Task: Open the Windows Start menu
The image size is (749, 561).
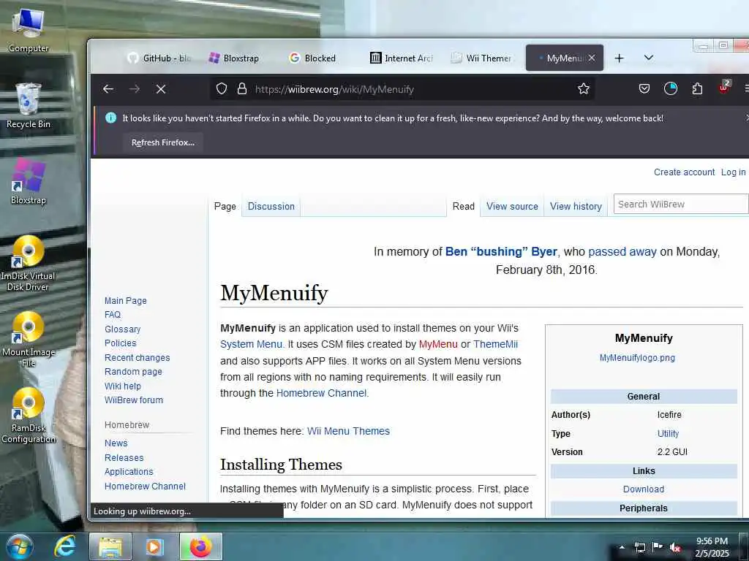Action: pos(19,546)
